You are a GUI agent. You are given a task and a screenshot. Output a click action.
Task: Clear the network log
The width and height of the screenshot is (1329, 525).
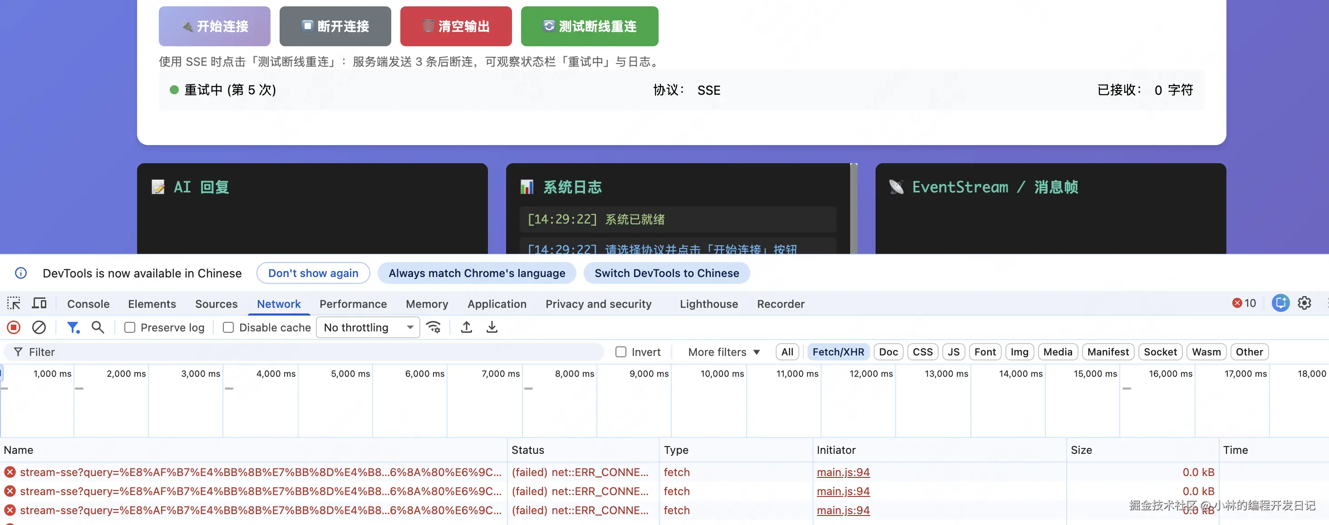pyautogui.click(x=39, y=328)
